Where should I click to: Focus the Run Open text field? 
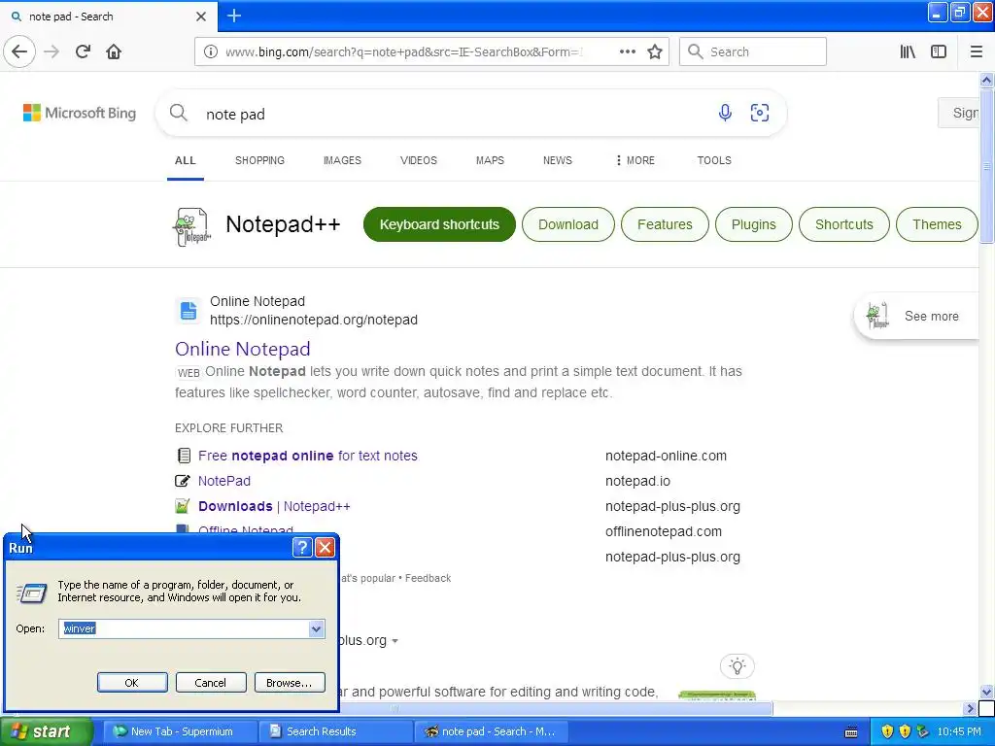[184, 628]
